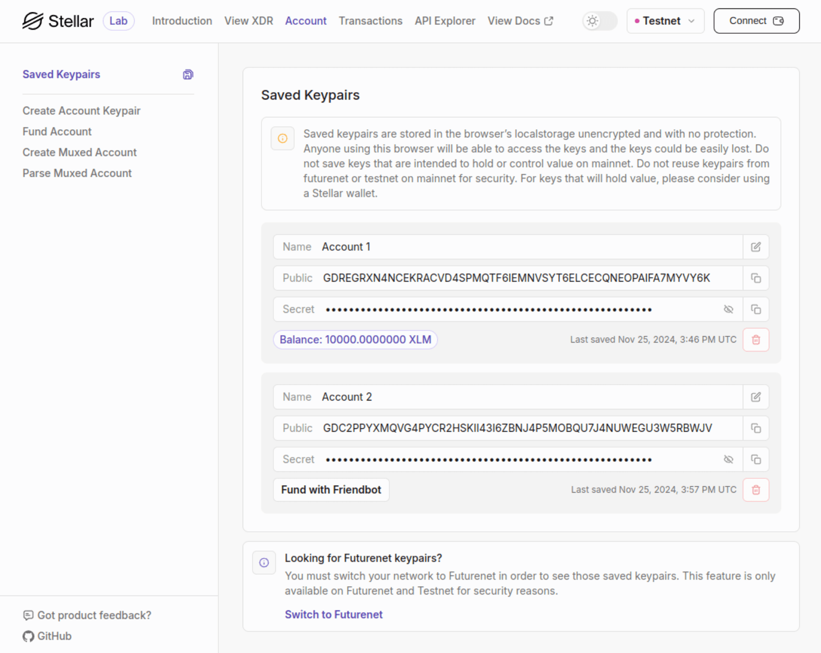821x653 pixels.
Task: Reveal Account 2 secret key
Action: click(x=728, y=459)
